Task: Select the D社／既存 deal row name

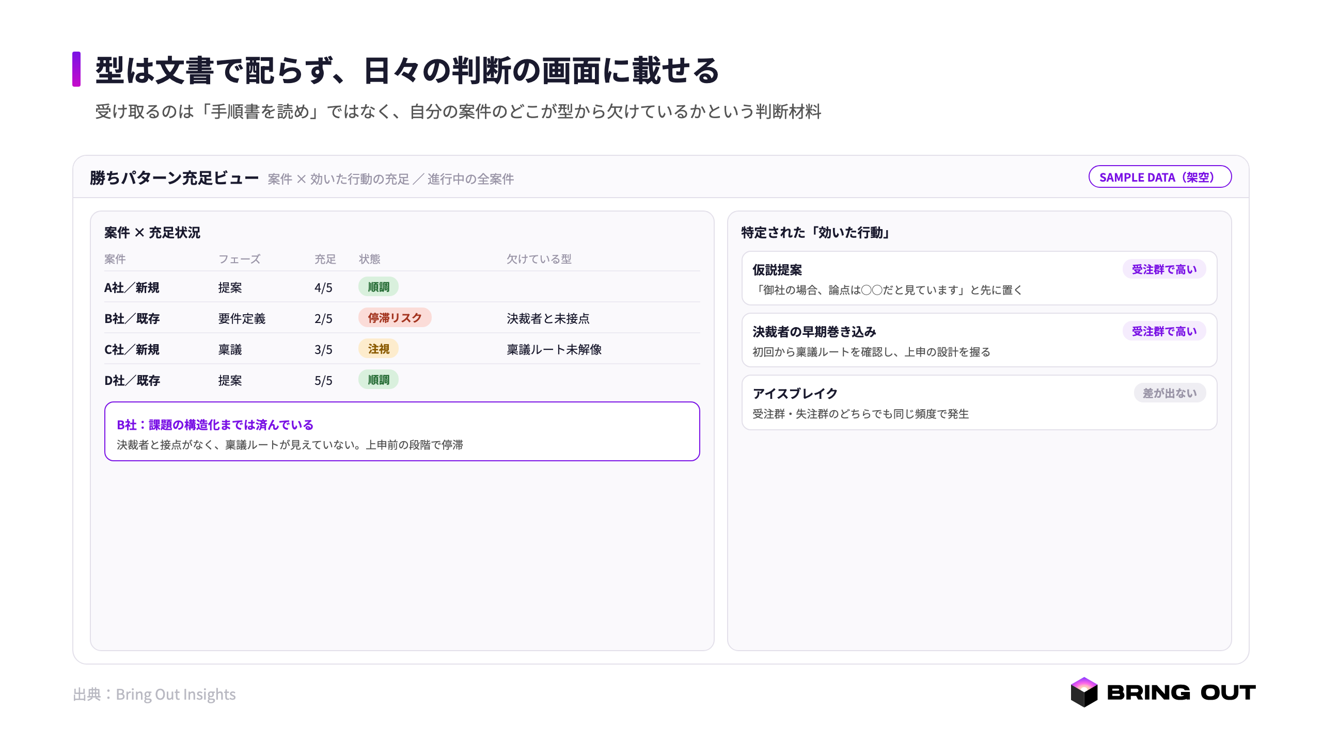Action: 132,380
